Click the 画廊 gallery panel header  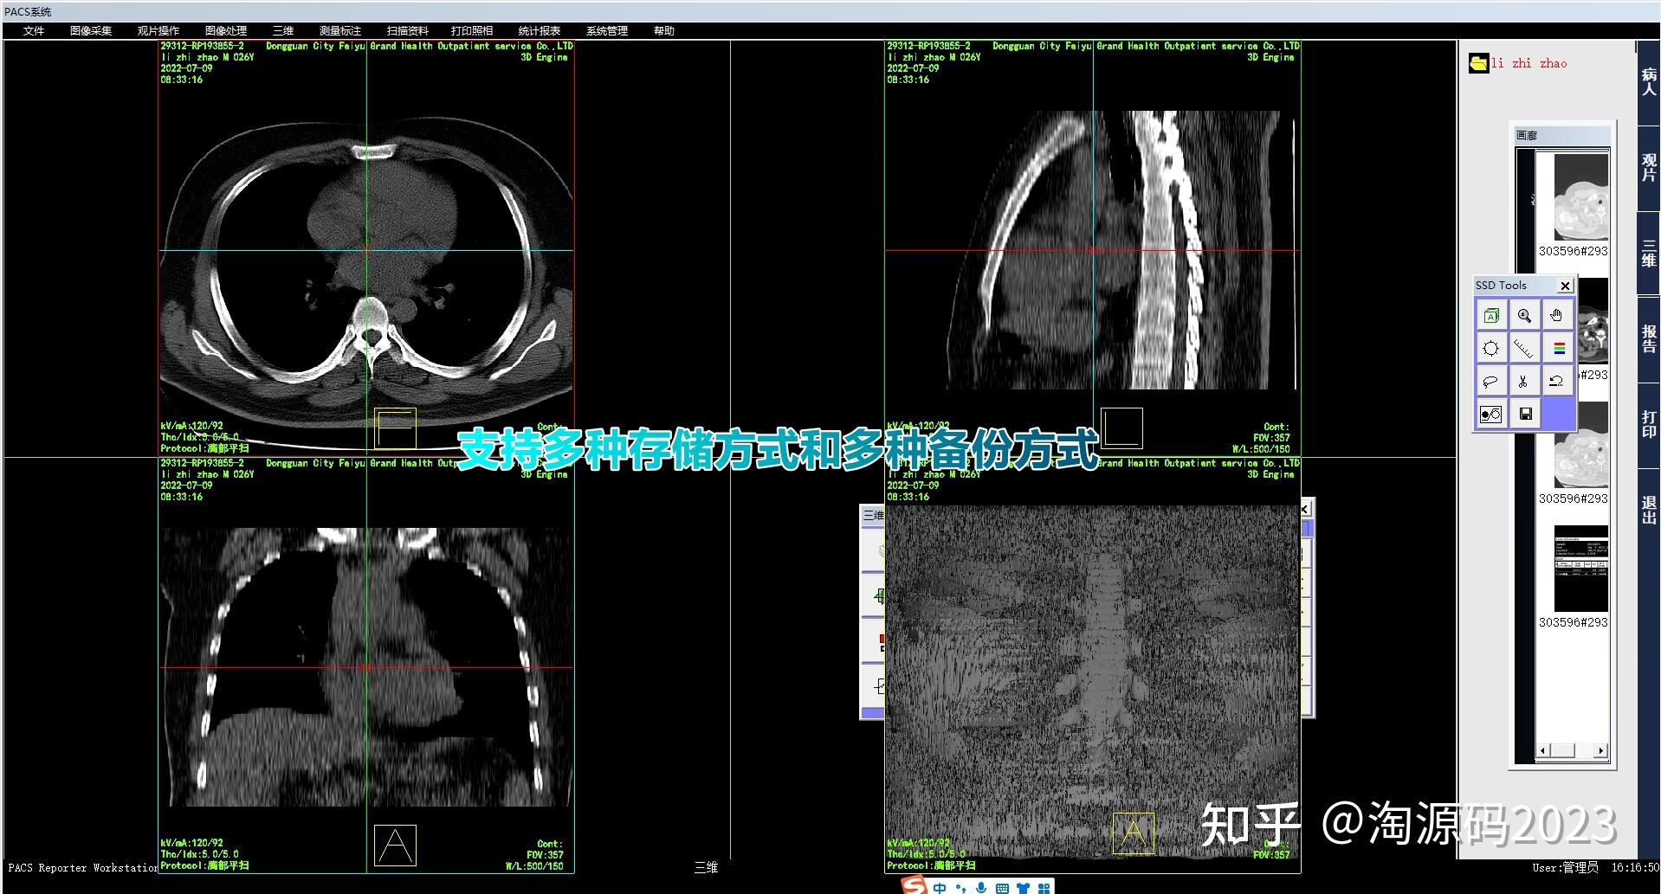[1561, 136]
